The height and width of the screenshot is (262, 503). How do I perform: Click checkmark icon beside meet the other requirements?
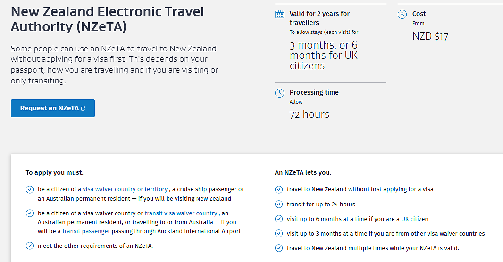30,246
